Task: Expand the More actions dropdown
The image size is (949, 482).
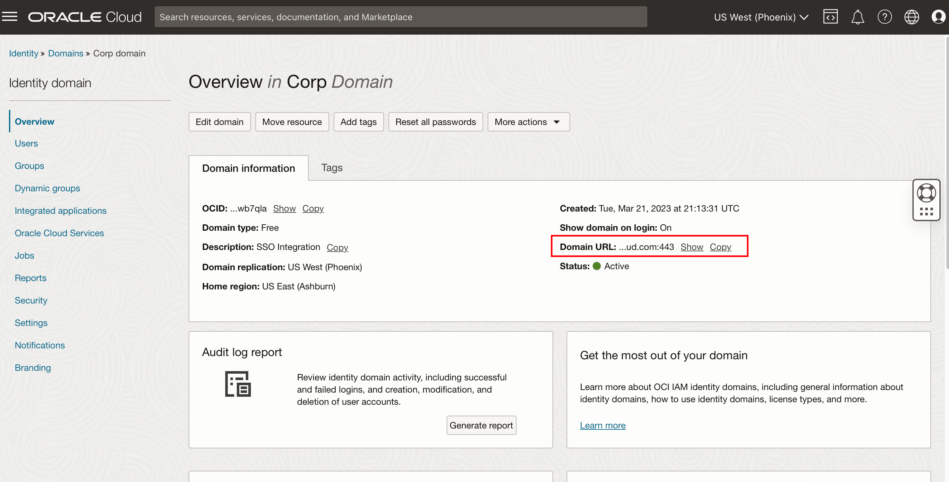Action: [528, 122]
